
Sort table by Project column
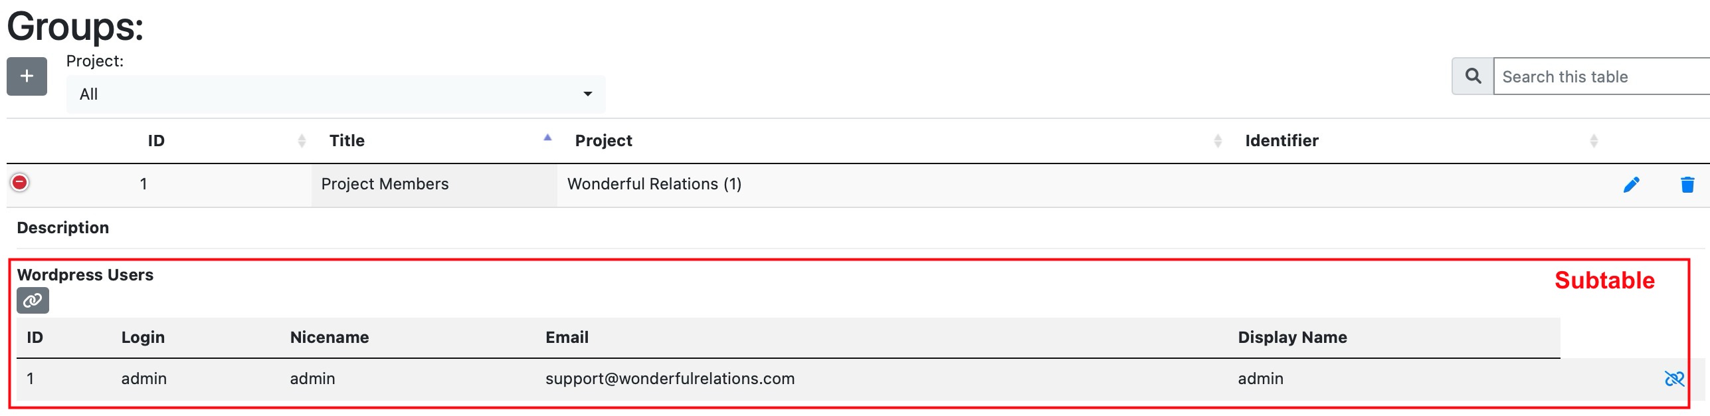pos(603,141)
